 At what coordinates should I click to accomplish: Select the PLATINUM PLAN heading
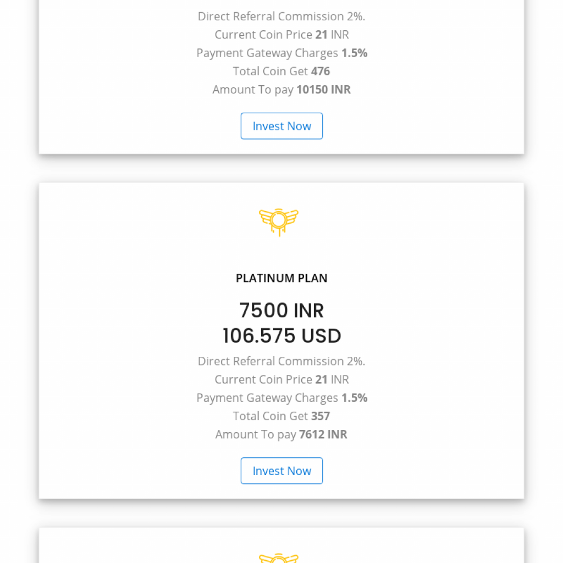281,278
